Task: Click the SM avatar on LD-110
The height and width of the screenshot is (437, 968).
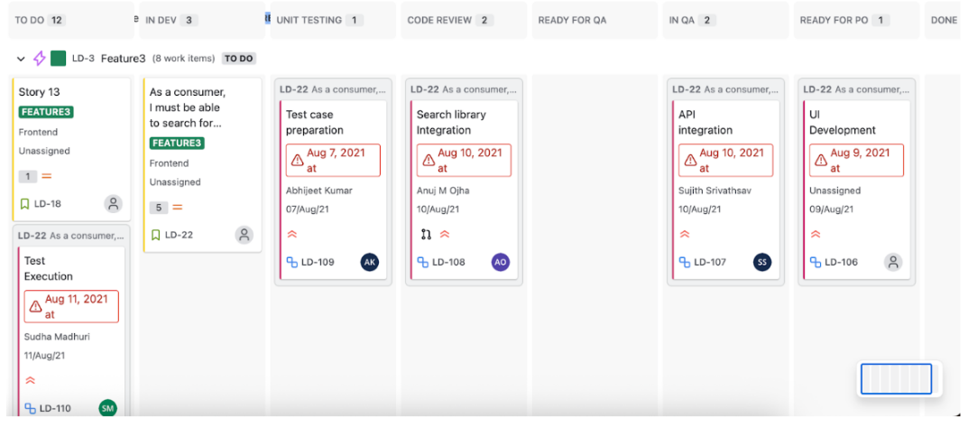Action: click(x=107, y=408)
